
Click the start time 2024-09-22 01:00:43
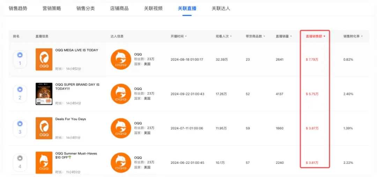(187, 94)
